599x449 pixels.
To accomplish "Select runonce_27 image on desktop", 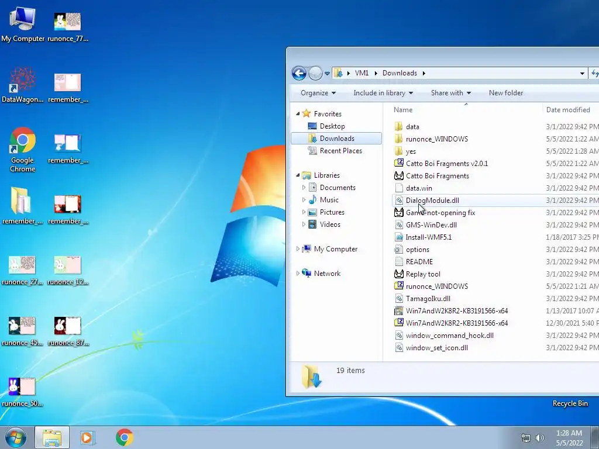I will (x=22, y=270).
